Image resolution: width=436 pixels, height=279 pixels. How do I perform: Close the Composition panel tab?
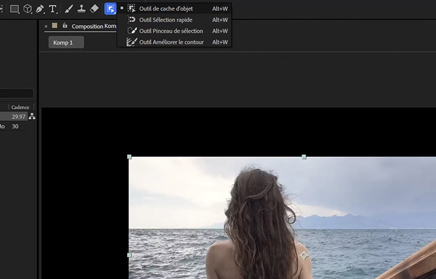pyautogui.click(x=46, y=26)
